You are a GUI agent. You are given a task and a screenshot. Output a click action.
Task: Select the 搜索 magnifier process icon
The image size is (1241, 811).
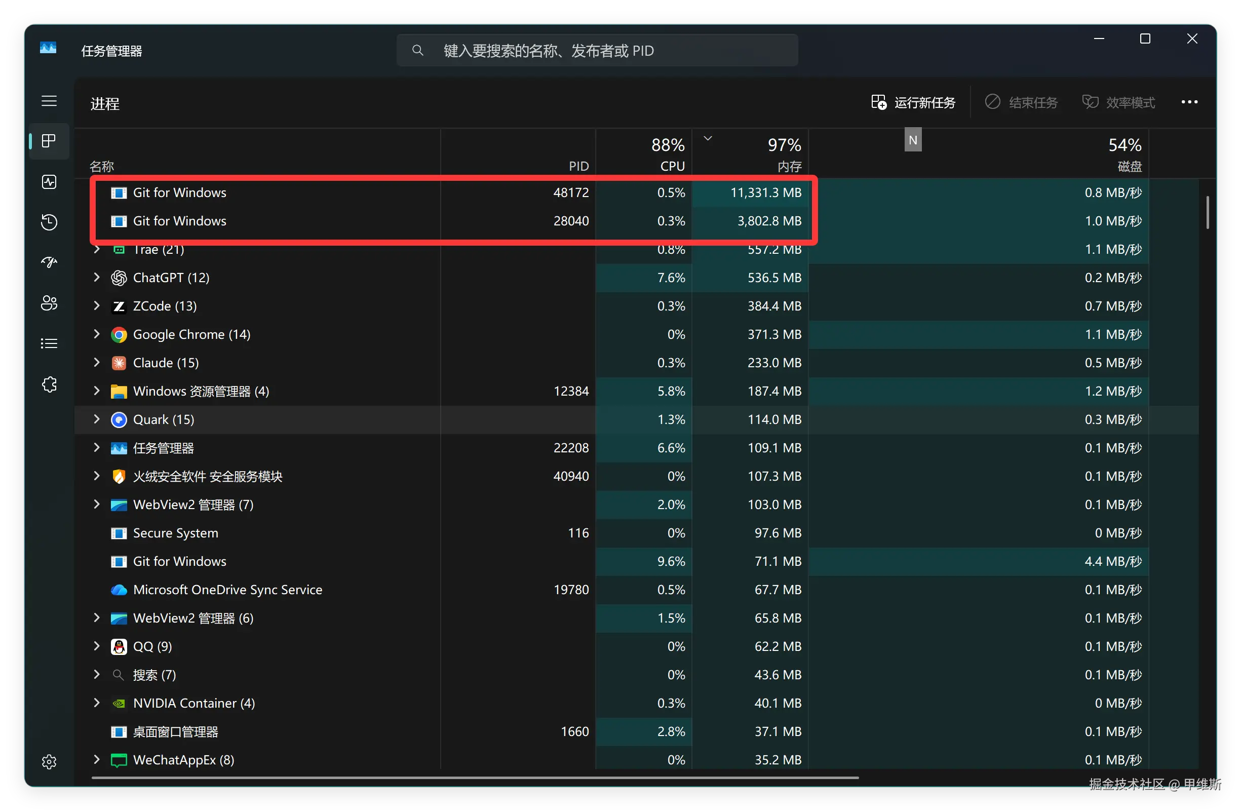pyautogui.click(x=119, y=675)
